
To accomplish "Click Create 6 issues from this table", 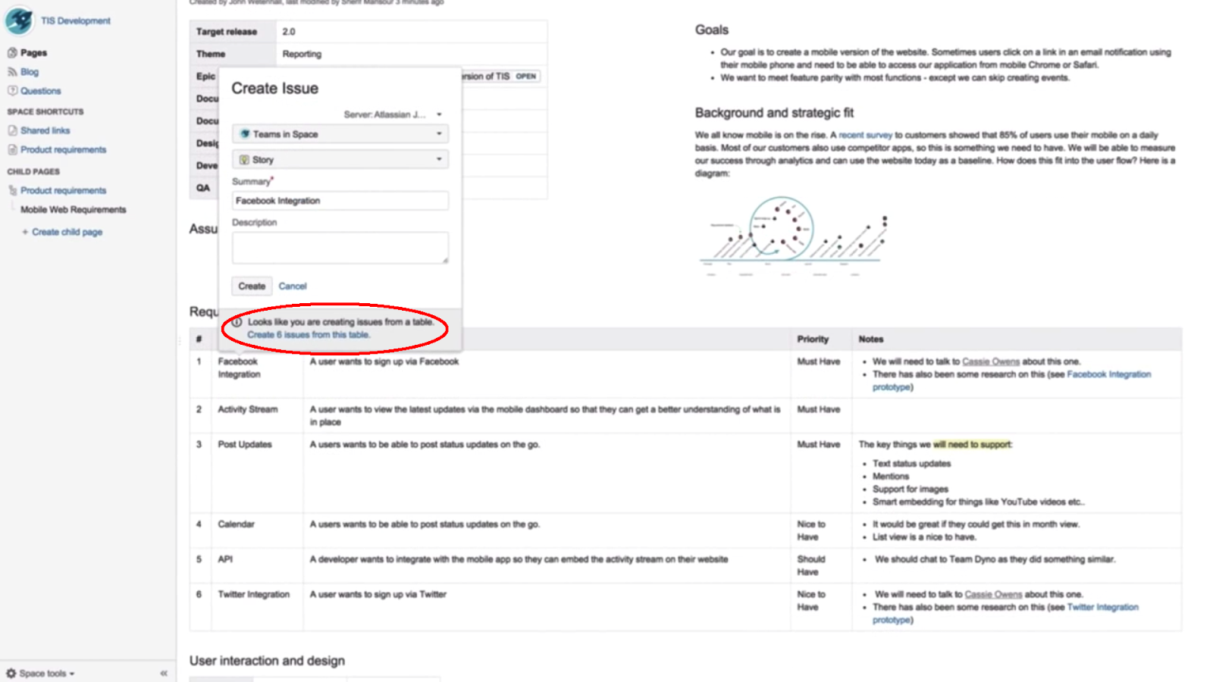I will point(309,335).
